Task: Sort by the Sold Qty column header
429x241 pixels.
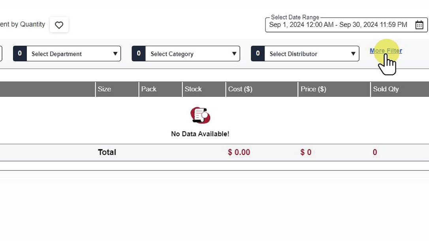Action: point(386,89)
